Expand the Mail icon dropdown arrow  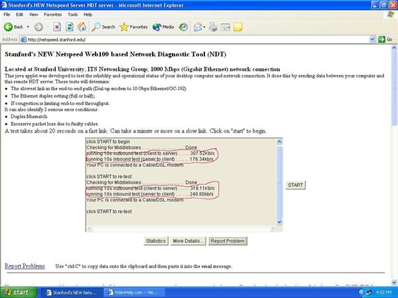[x=204, y=27]
